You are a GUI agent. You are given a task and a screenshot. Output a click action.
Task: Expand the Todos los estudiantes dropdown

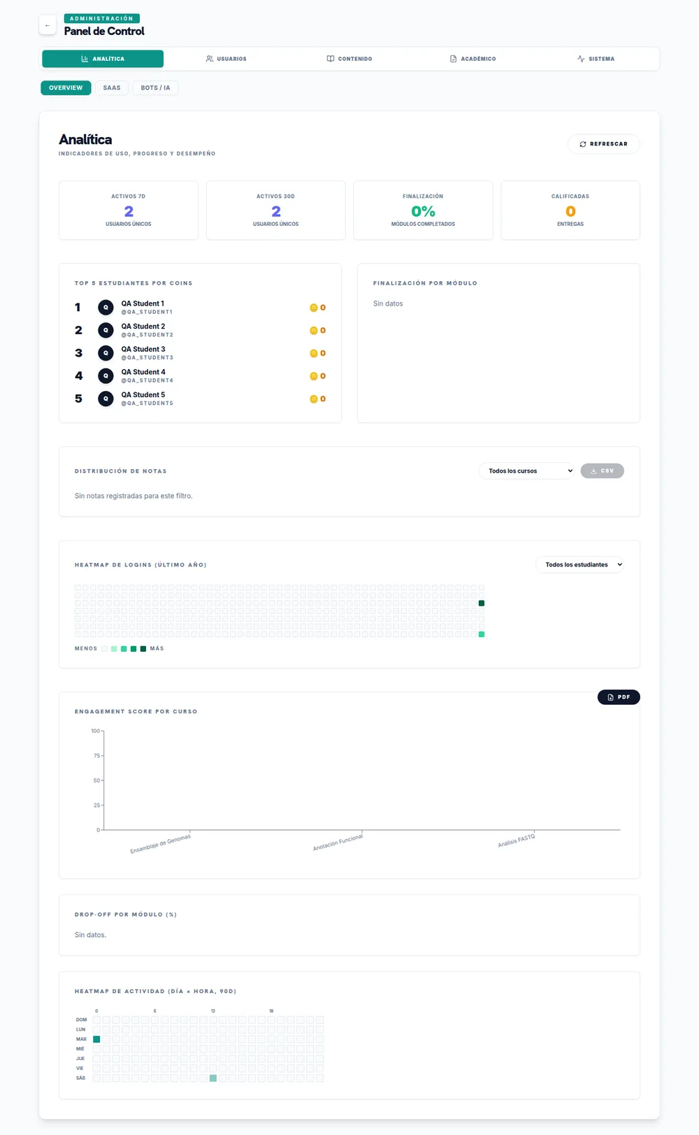click(579, 564)
